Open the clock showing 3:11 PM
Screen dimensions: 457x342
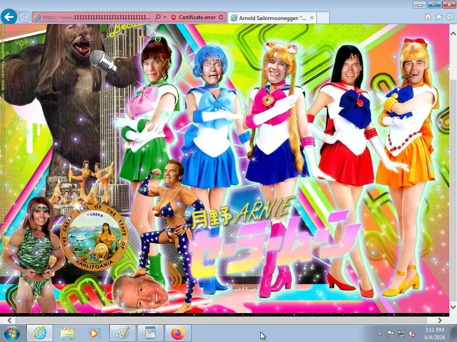434,334
